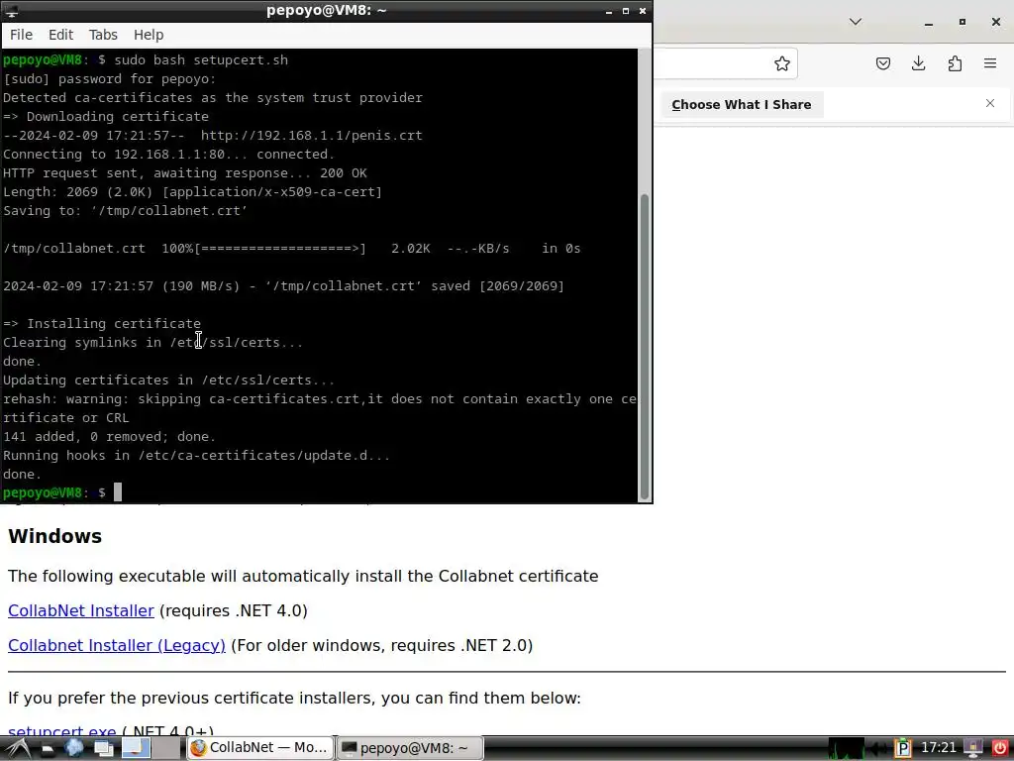Bookmark this page with the star icon
The image size is (1014, 761).
point(782,63)
